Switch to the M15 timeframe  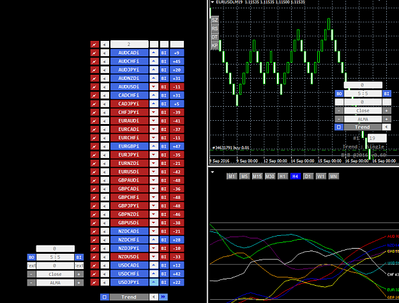(257, 176)
